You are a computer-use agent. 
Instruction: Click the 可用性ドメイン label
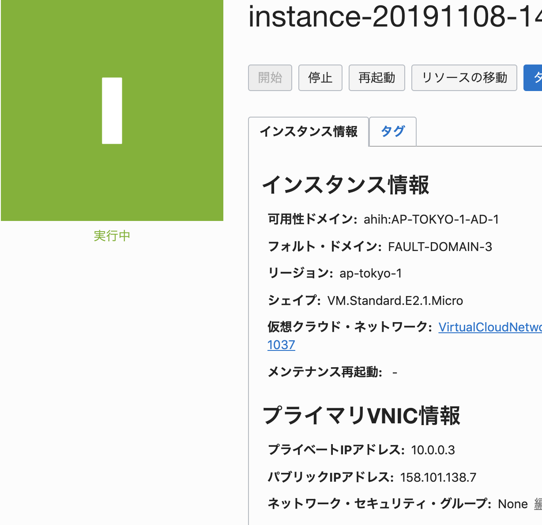click(x=312, y=219)
